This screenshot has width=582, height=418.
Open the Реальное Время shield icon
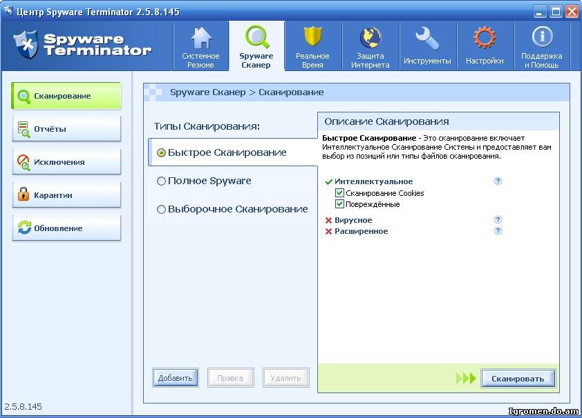(312, 37)
